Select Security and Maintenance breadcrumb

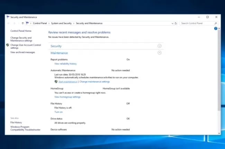coord(89,23)
